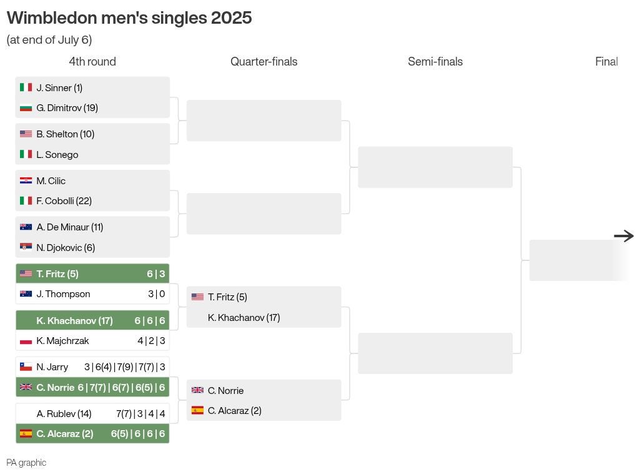Click the empty Final bracket box
The width and height of the screenshot is (637, 472).
pyautogui.click(x=579, y=260)
